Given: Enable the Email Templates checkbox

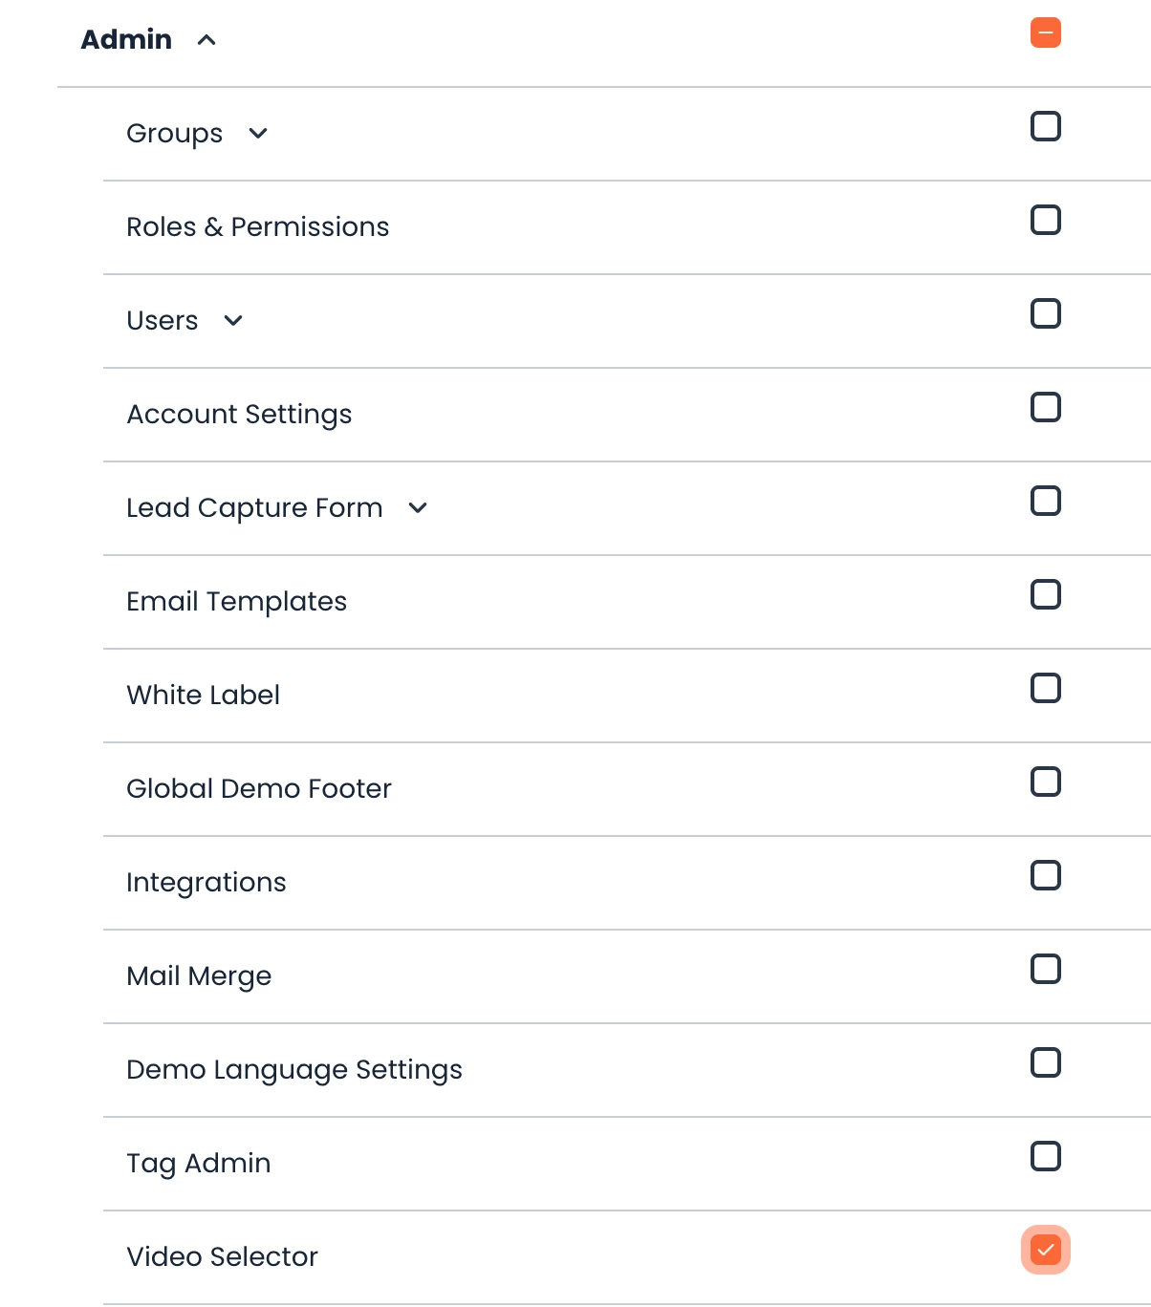Looking at the screenshot, I should click(1046, 594).
